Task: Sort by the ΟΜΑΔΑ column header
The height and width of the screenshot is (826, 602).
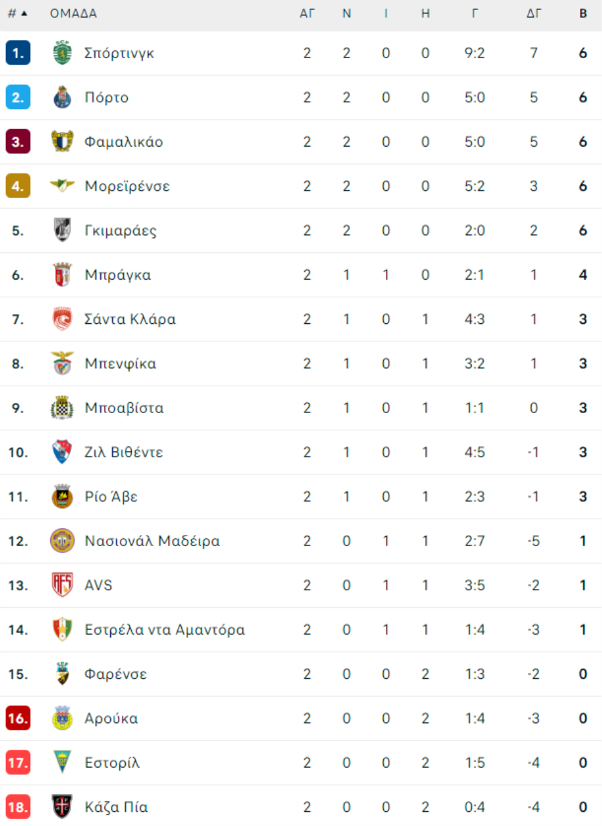Action: coord(74,13)
